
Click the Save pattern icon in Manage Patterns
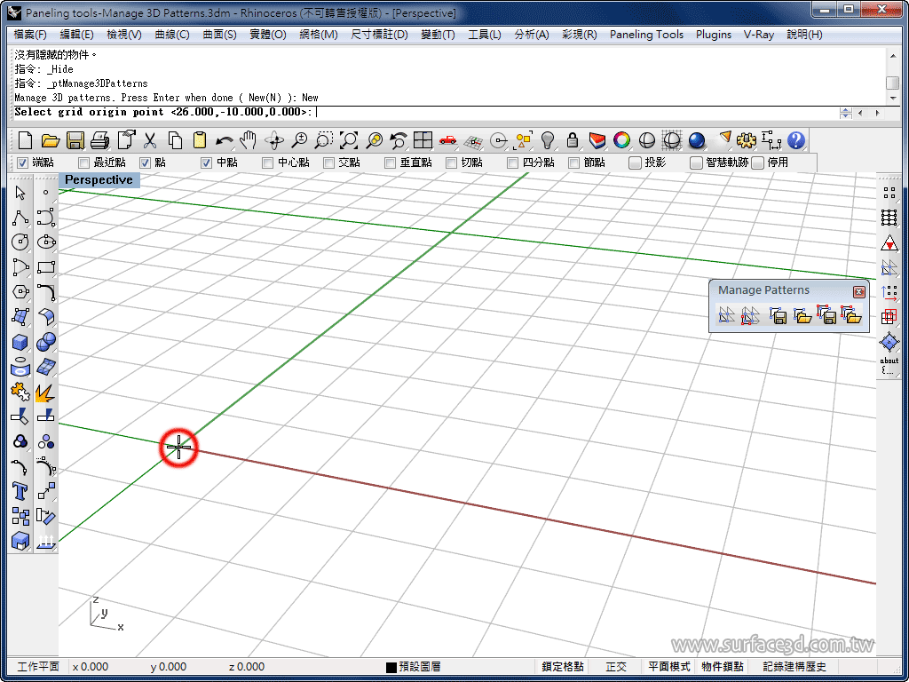point(778,315)
